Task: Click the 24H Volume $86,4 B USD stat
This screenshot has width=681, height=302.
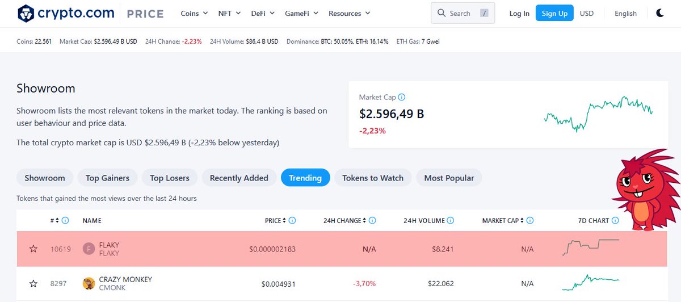Action: tap(244, 41)
